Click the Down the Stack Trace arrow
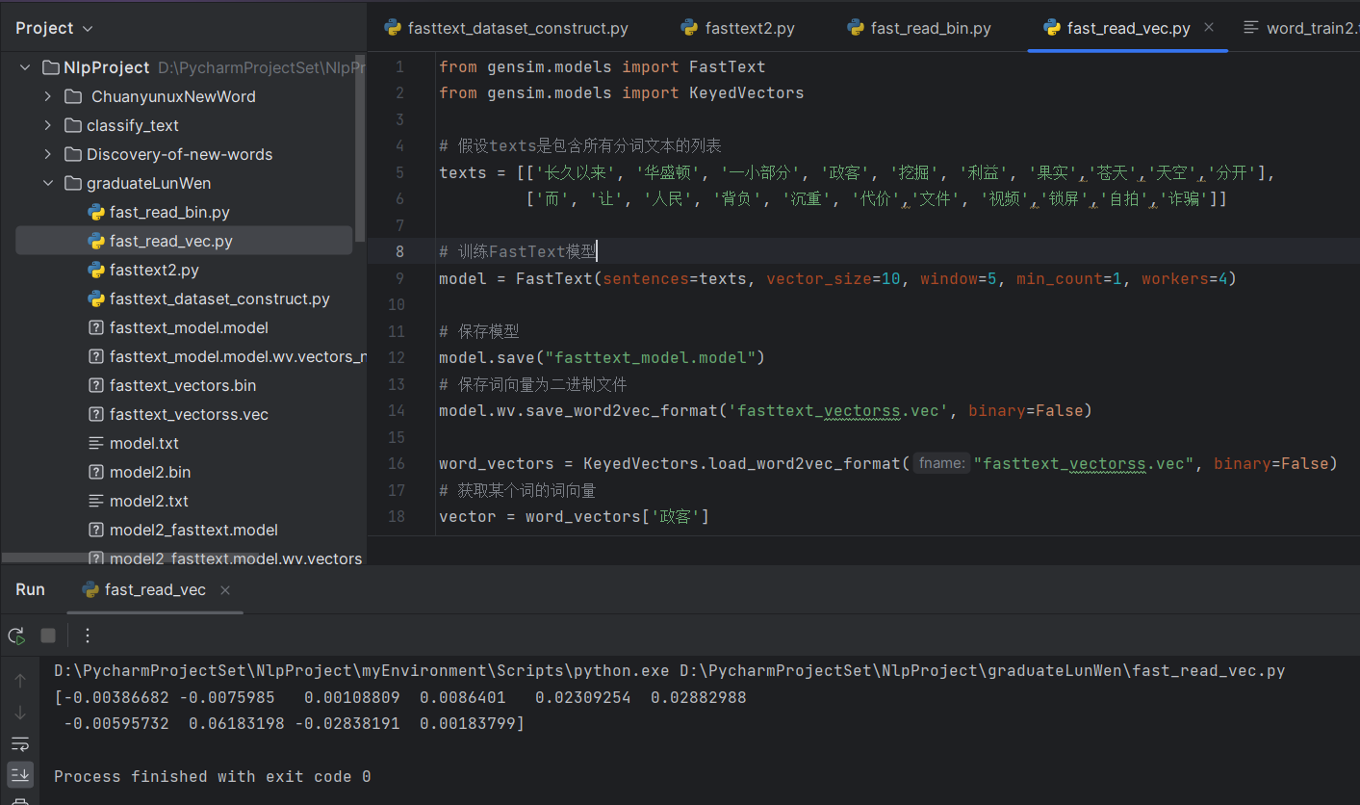This screenshot has height=805, width=1360. click(20, 713)
